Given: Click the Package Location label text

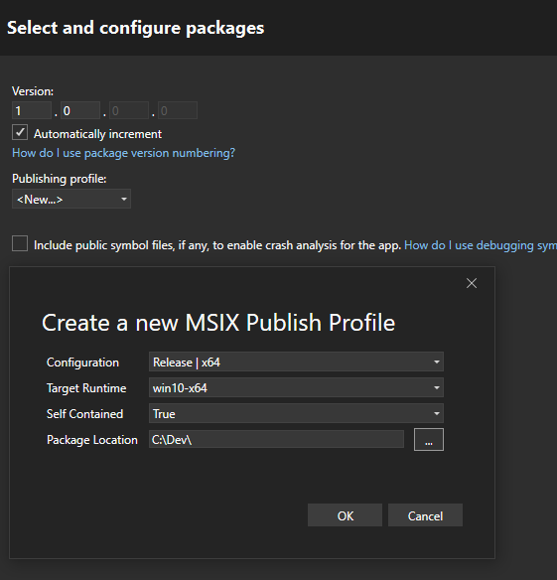Looking at the screenshot, I should click(92, 440).
